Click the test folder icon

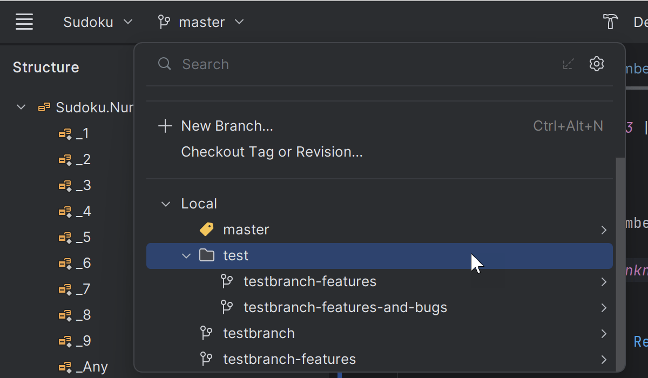207,255
